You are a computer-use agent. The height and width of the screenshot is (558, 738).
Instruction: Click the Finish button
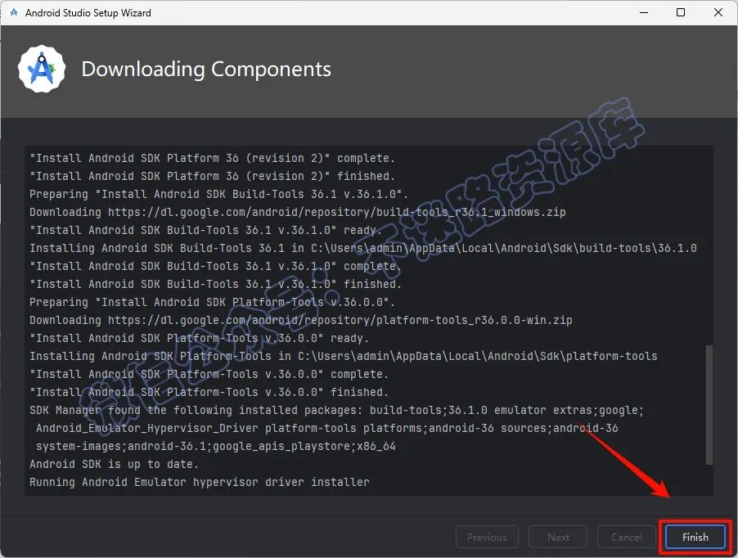(695, 537)
